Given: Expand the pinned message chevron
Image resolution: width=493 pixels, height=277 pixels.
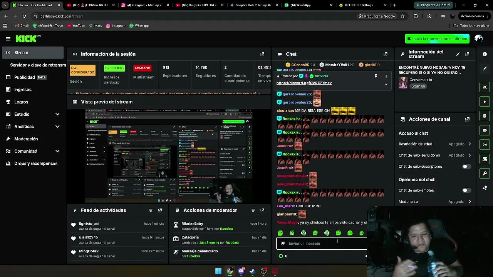Looking at the screenshot, I should click(386, 84).
